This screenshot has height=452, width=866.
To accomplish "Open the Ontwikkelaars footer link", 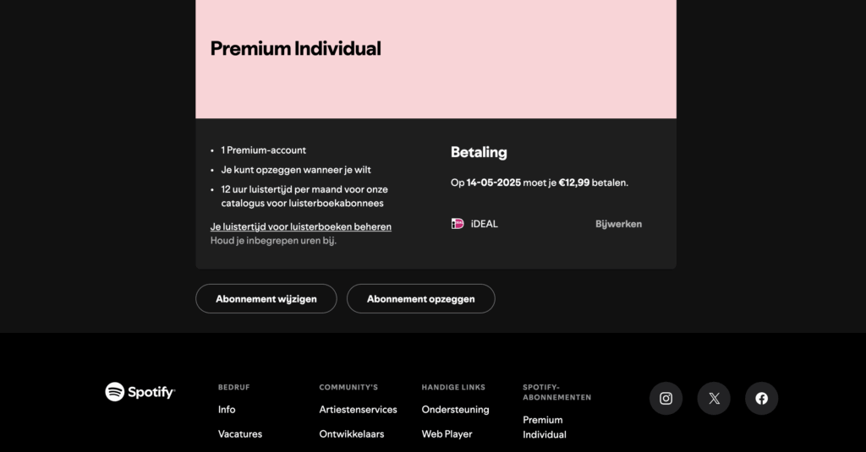I will [x=351, y=433].
